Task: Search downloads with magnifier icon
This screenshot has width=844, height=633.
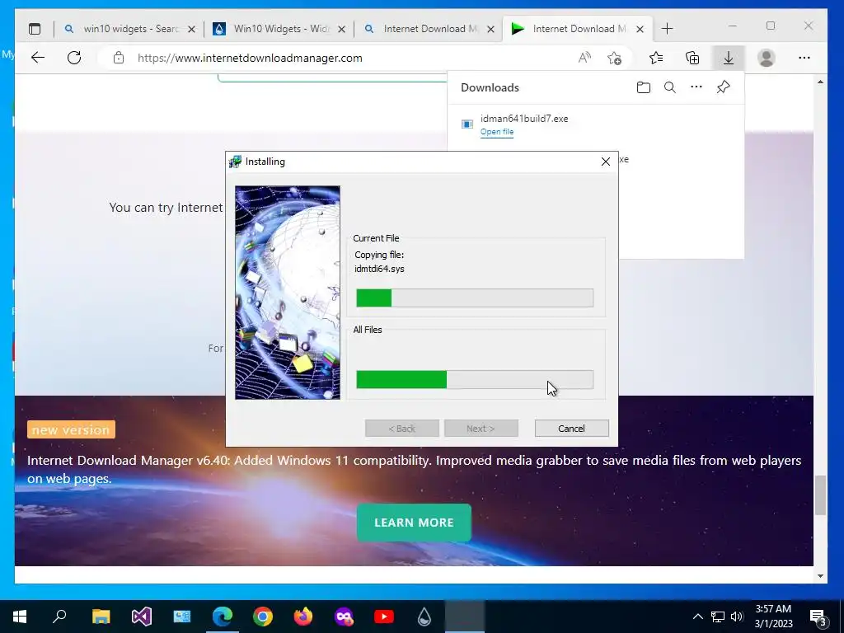Action: point(669,87)
